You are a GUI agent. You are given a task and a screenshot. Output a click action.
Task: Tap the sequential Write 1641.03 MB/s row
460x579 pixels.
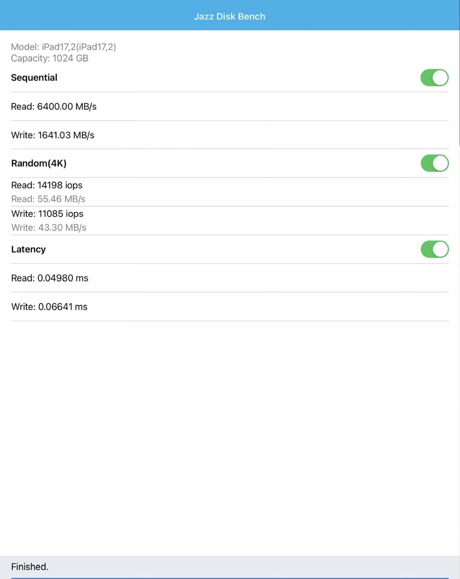(x=53, y=135)
